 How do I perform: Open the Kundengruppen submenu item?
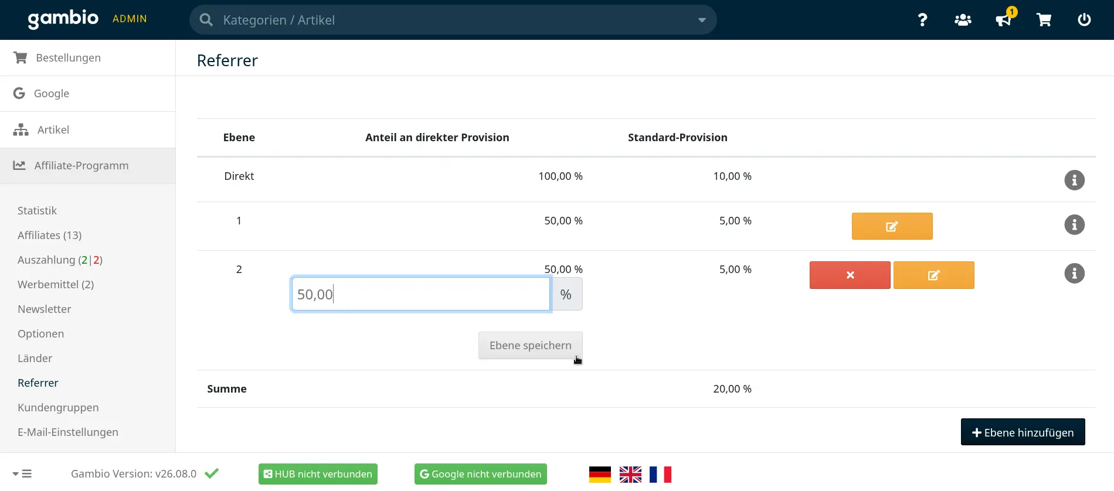tap(58, 407)
